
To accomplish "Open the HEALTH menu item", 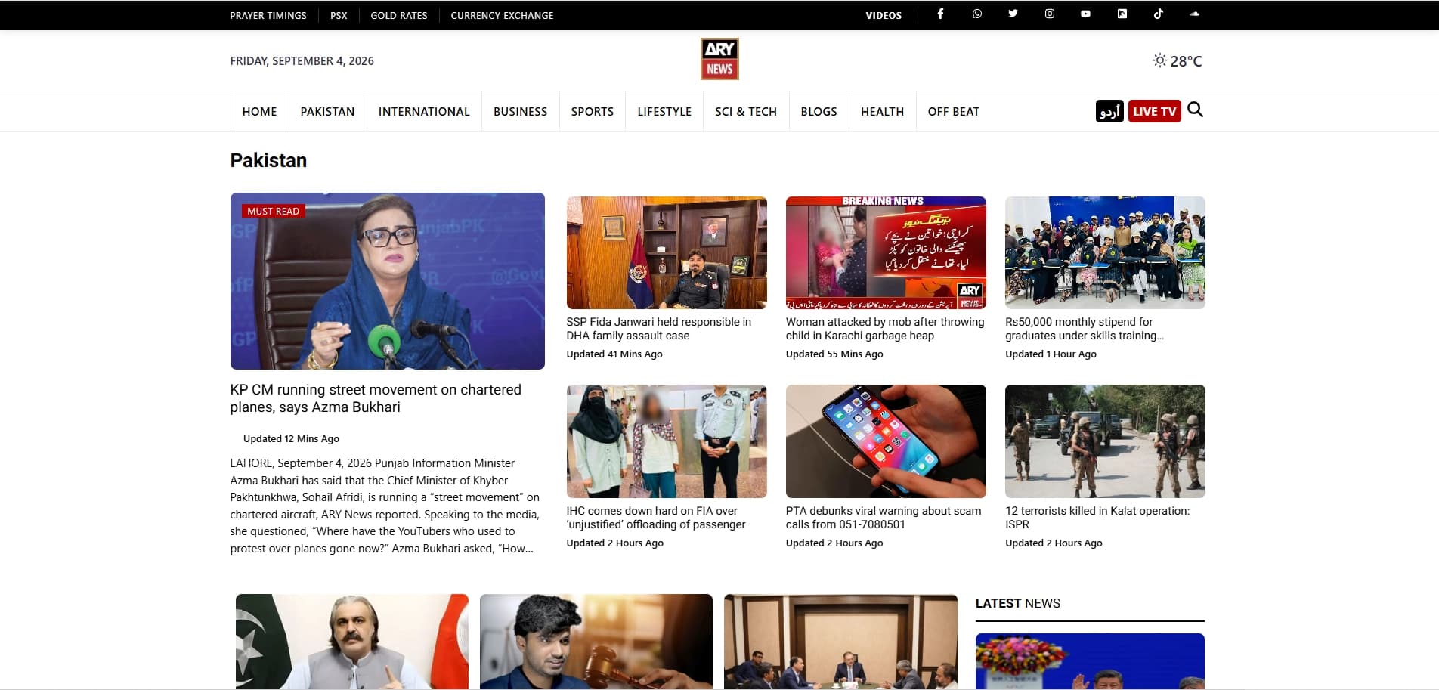I will 882,111.
